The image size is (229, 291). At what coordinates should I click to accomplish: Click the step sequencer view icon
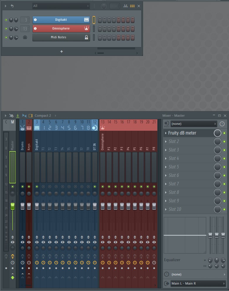[132, 6]
